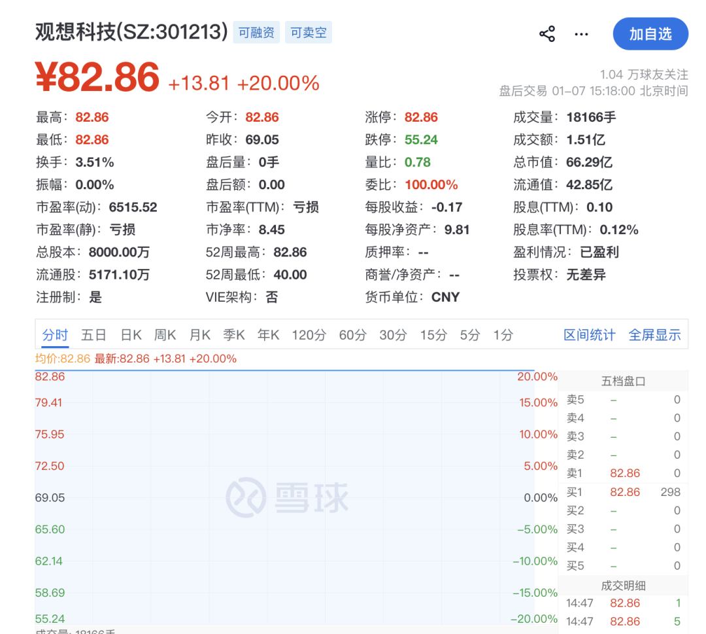Screen dimensions: 706x634
Task: Switch to the 30分 interval tab
Action: click(x=393, y=335)
